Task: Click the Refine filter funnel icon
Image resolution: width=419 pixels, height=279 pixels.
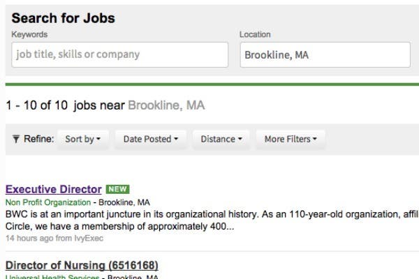Action: [16, 139]
